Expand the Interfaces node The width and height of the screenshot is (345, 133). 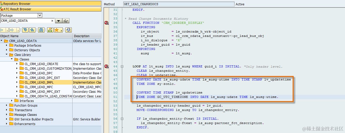[x=12, y=101]
